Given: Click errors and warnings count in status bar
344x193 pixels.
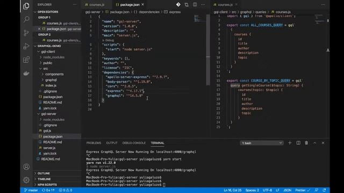Looking at the screenshot, I should (x=66, y=190).
